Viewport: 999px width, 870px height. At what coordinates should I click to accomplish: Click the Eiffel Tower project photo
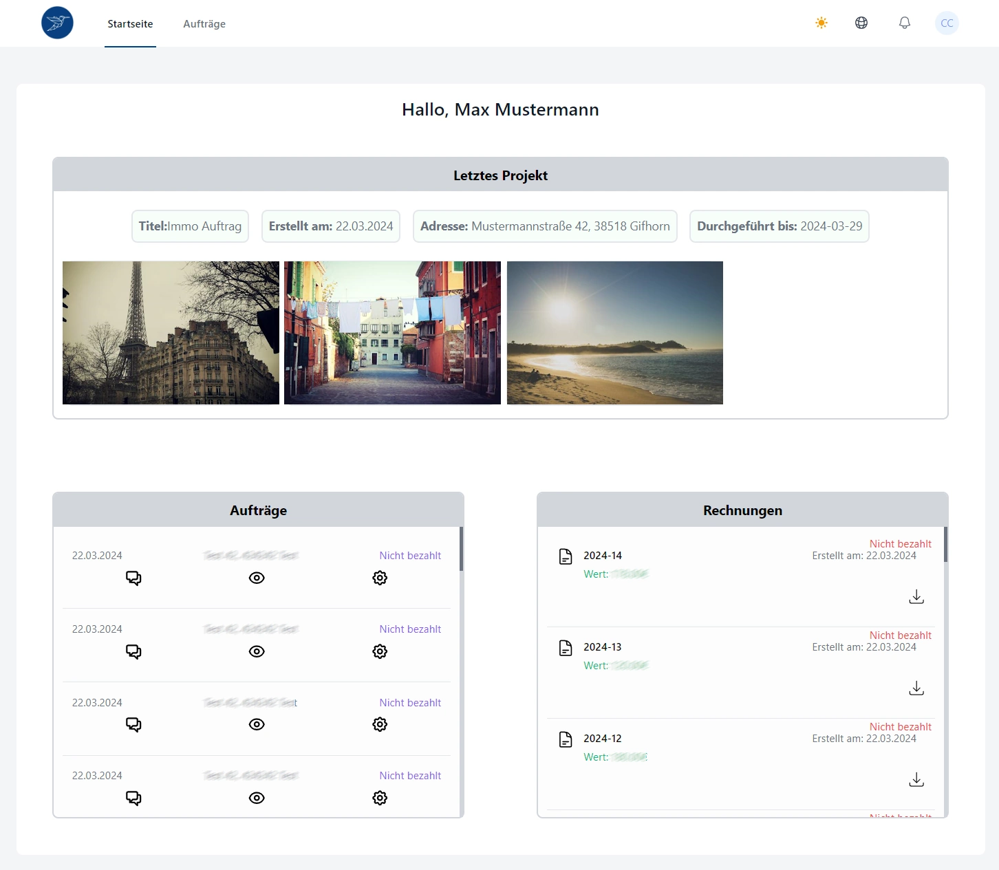pyautogui.click(x=171, y=333)
